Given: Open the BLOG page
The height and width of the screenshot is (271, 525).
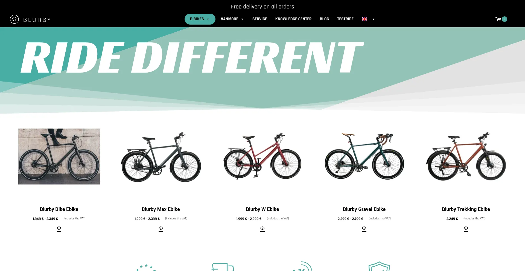Looking at the screenshot, I should coord(324,19).
